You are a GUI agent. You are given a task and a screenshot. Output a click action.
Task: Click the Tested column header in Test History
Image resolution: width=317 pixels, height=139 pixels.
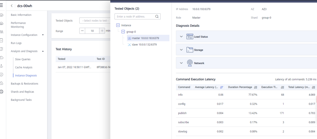[62, 59]
